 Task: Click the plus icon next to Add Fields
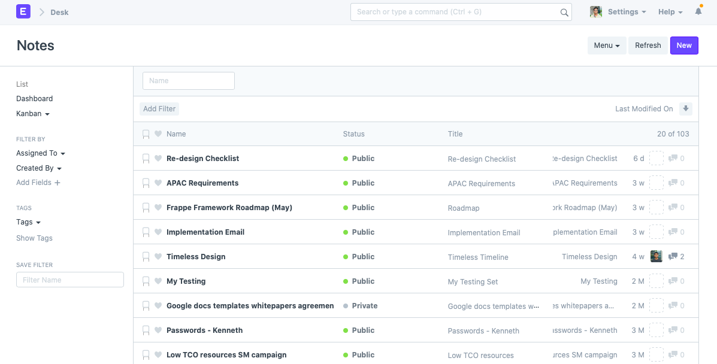click(57, 183)
